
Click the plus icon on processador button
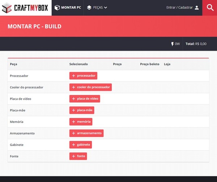click(74, 76)
